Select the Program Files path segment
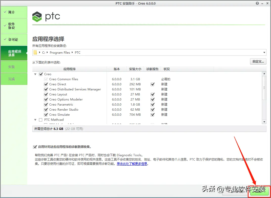271x198 pixels. coord(60,53)
